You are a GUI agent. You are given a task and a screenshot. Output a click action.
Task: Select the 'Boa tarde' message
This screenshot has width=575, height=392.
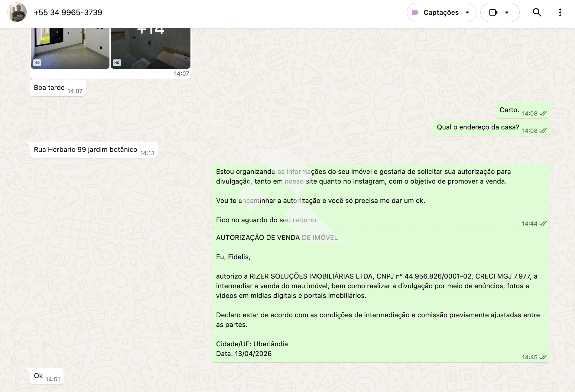coord(49,88)
